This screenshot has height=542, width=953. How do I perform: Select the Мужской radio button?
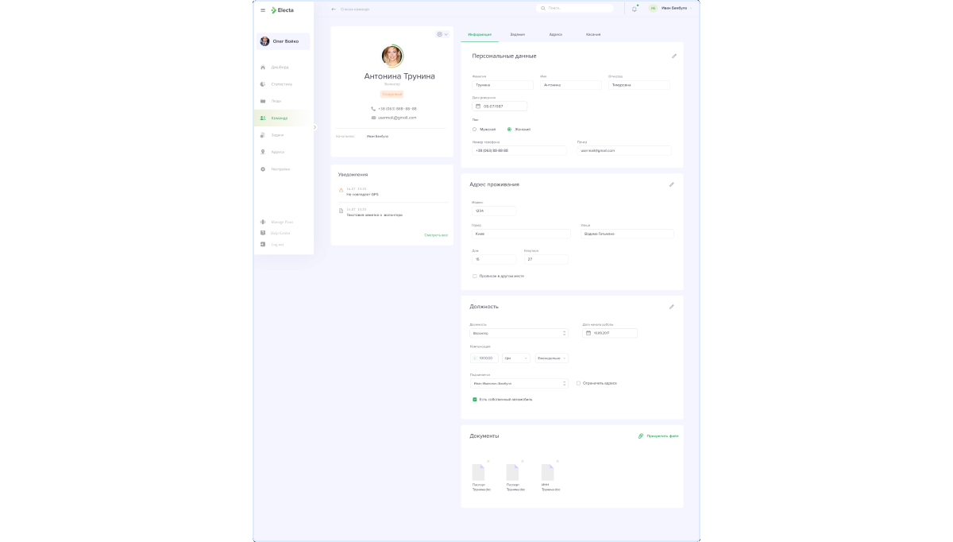[475, 129]
